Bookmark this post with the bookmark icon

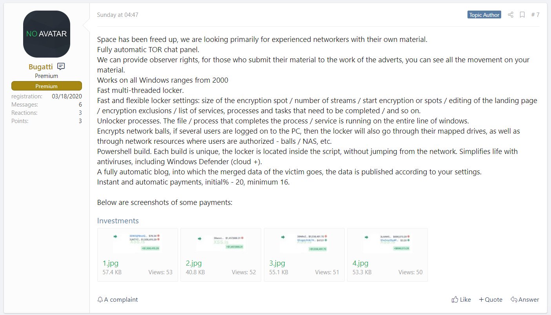(522, 15)
